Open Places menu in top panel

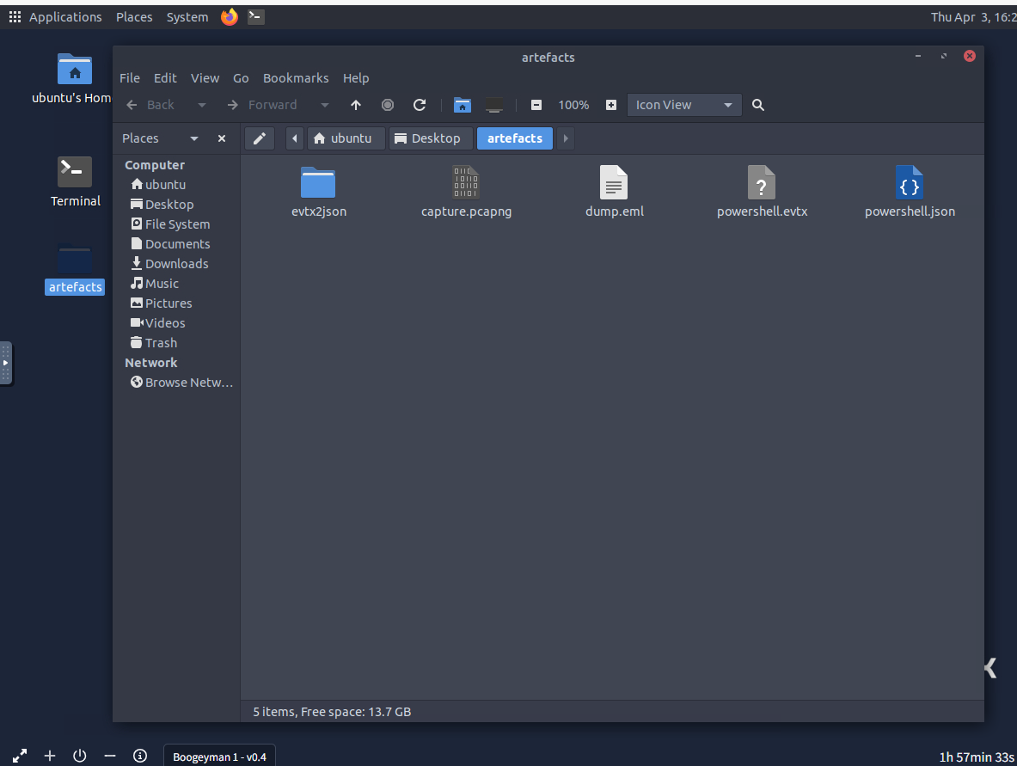pyautogui.click(x=134, y=17)
